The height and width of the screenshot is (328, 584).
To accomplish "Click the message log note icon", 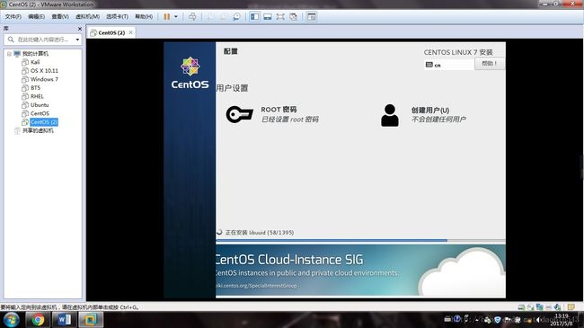I will 571,307.
